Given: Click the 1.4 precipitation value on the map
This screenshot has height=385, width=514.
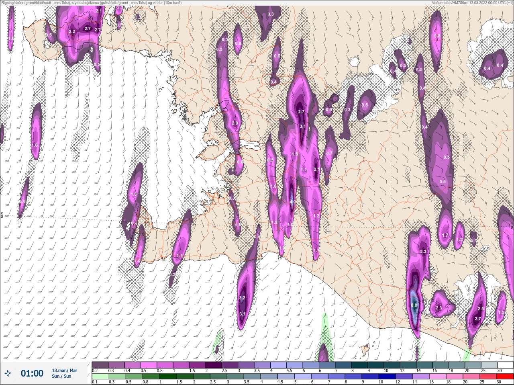Looking at the screenshot, I should coord(179,256).
